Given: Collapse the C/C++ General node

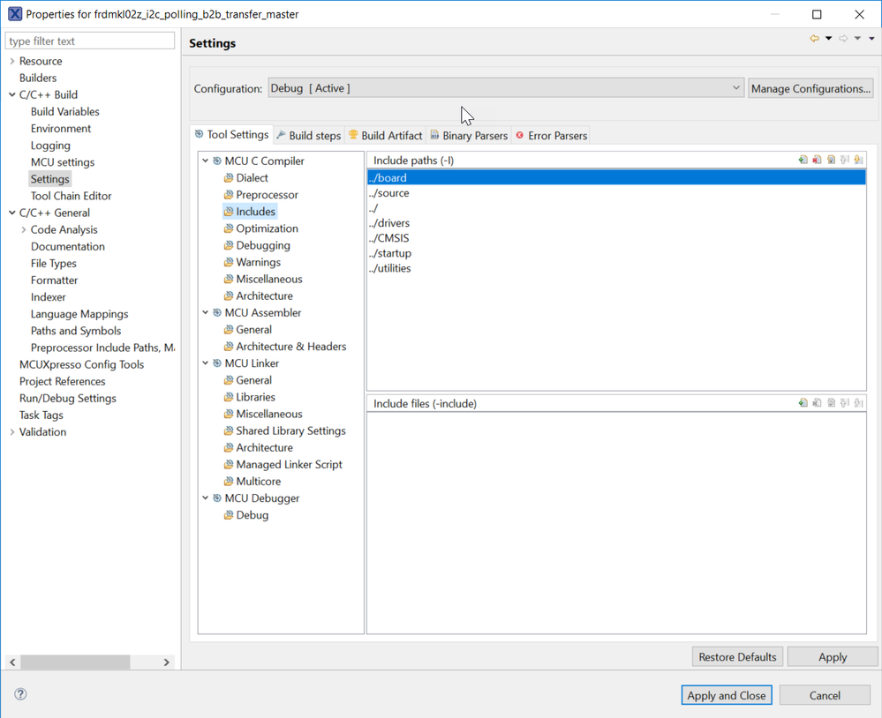Looking at the screenshot, I should coord(11,213).
